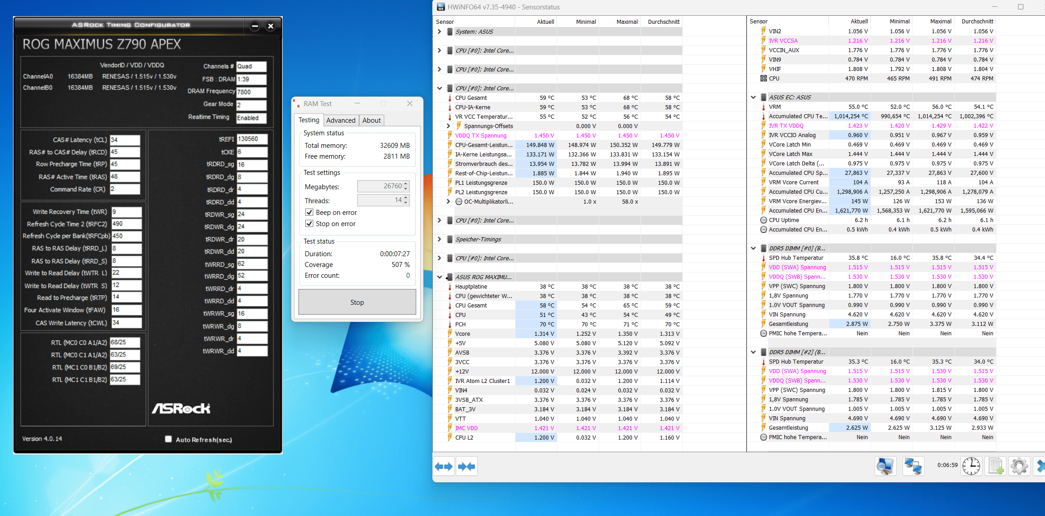Viewport: 1045px width, 516px height.
Task: Toggle Beep on error checkbox
Action: pyautogui.click(x=309, y=212)
